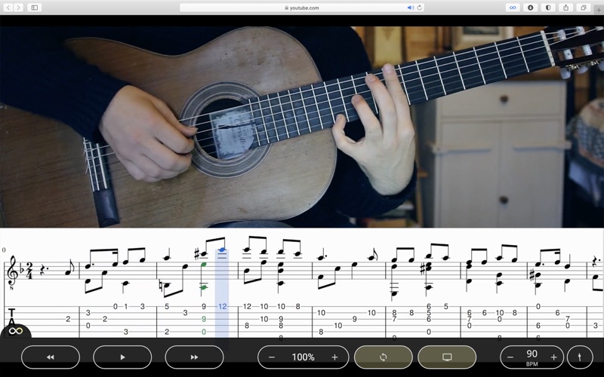This screenshot has height=377, width=604.
Task: Open the Share menu in Safari
Action: tap(565, 8)
